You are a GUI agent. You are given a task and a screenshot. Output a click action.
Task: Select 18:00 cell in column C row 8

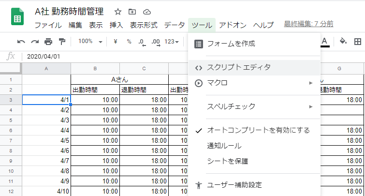click(144, 151)
